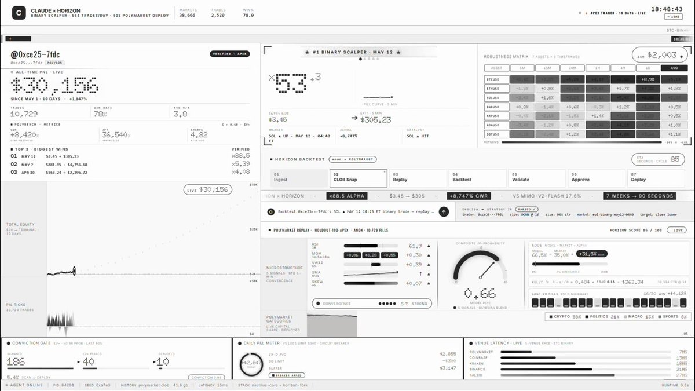Open the anon → POLYMARKET selector pill
The width and height of the screenshot is (695, 391).
[352, 159]
